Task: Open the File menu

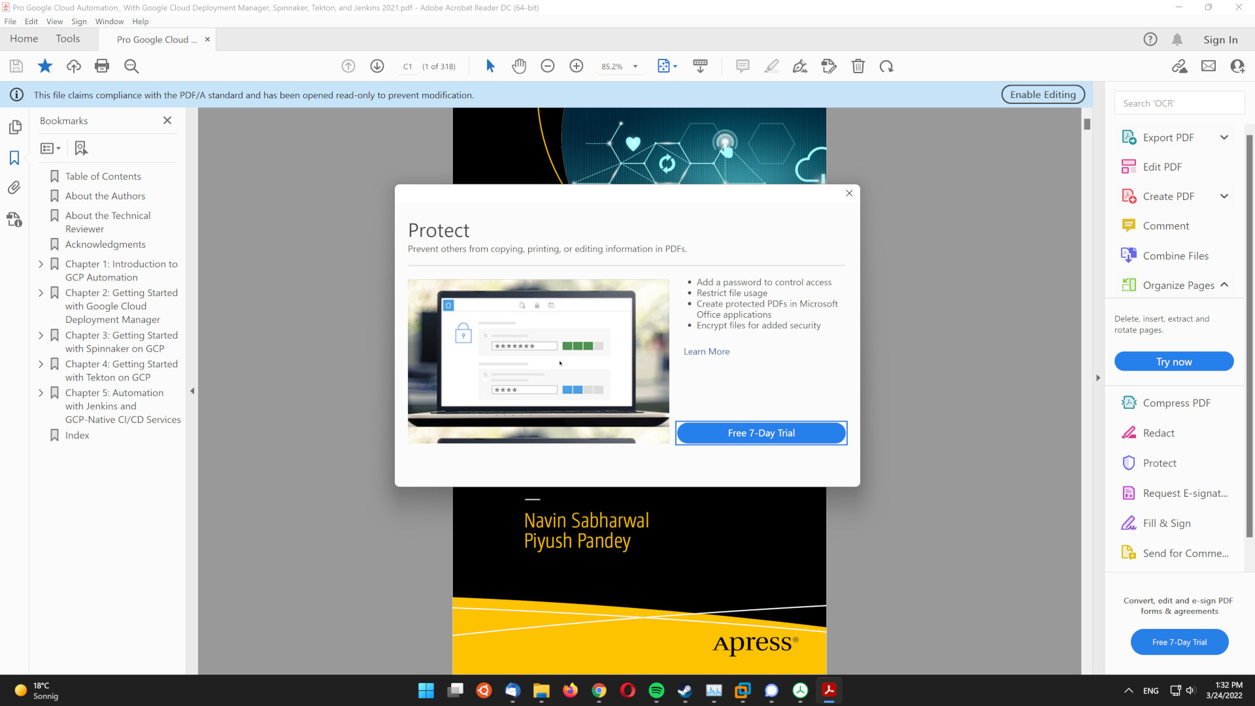Action: point(10,22)
